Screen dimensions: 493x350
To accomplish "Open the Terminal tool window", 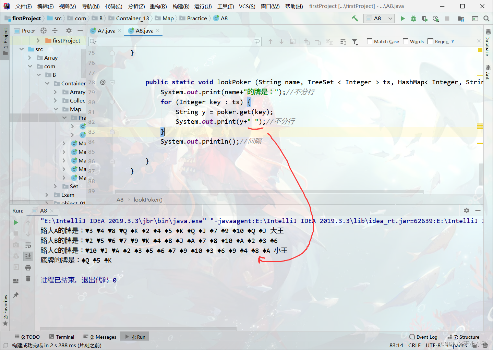I will [x=62, y=337].
